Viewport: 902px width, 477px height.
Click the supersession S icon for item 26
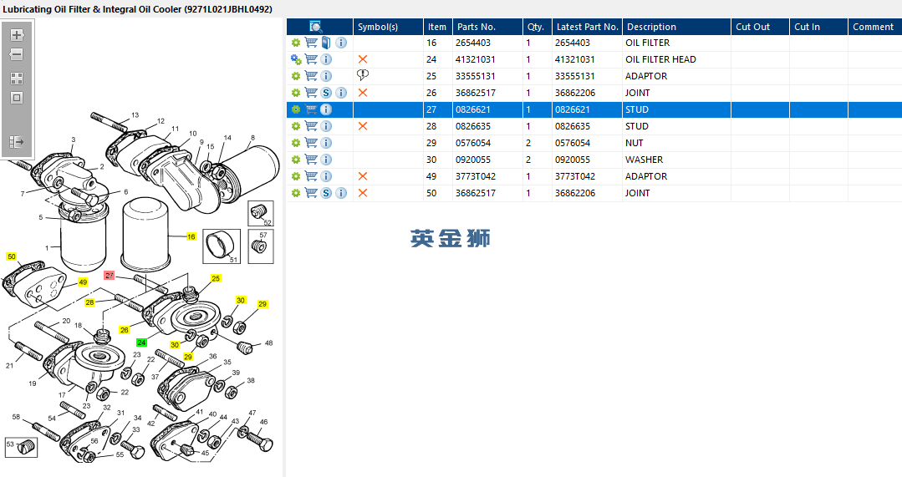(326, 93)
